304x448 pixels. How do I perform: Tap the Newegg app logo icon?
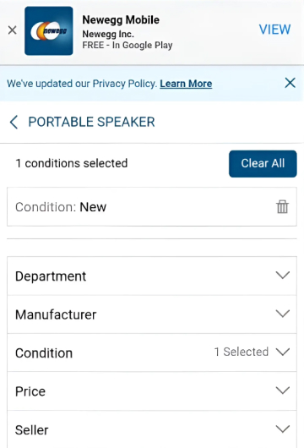click(x=49, y=31)
